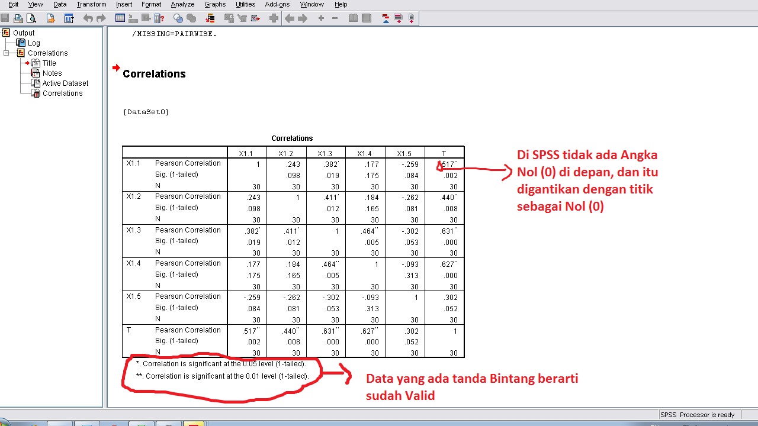
Task: Select the Correlations table item
Action: click(62, 93)
